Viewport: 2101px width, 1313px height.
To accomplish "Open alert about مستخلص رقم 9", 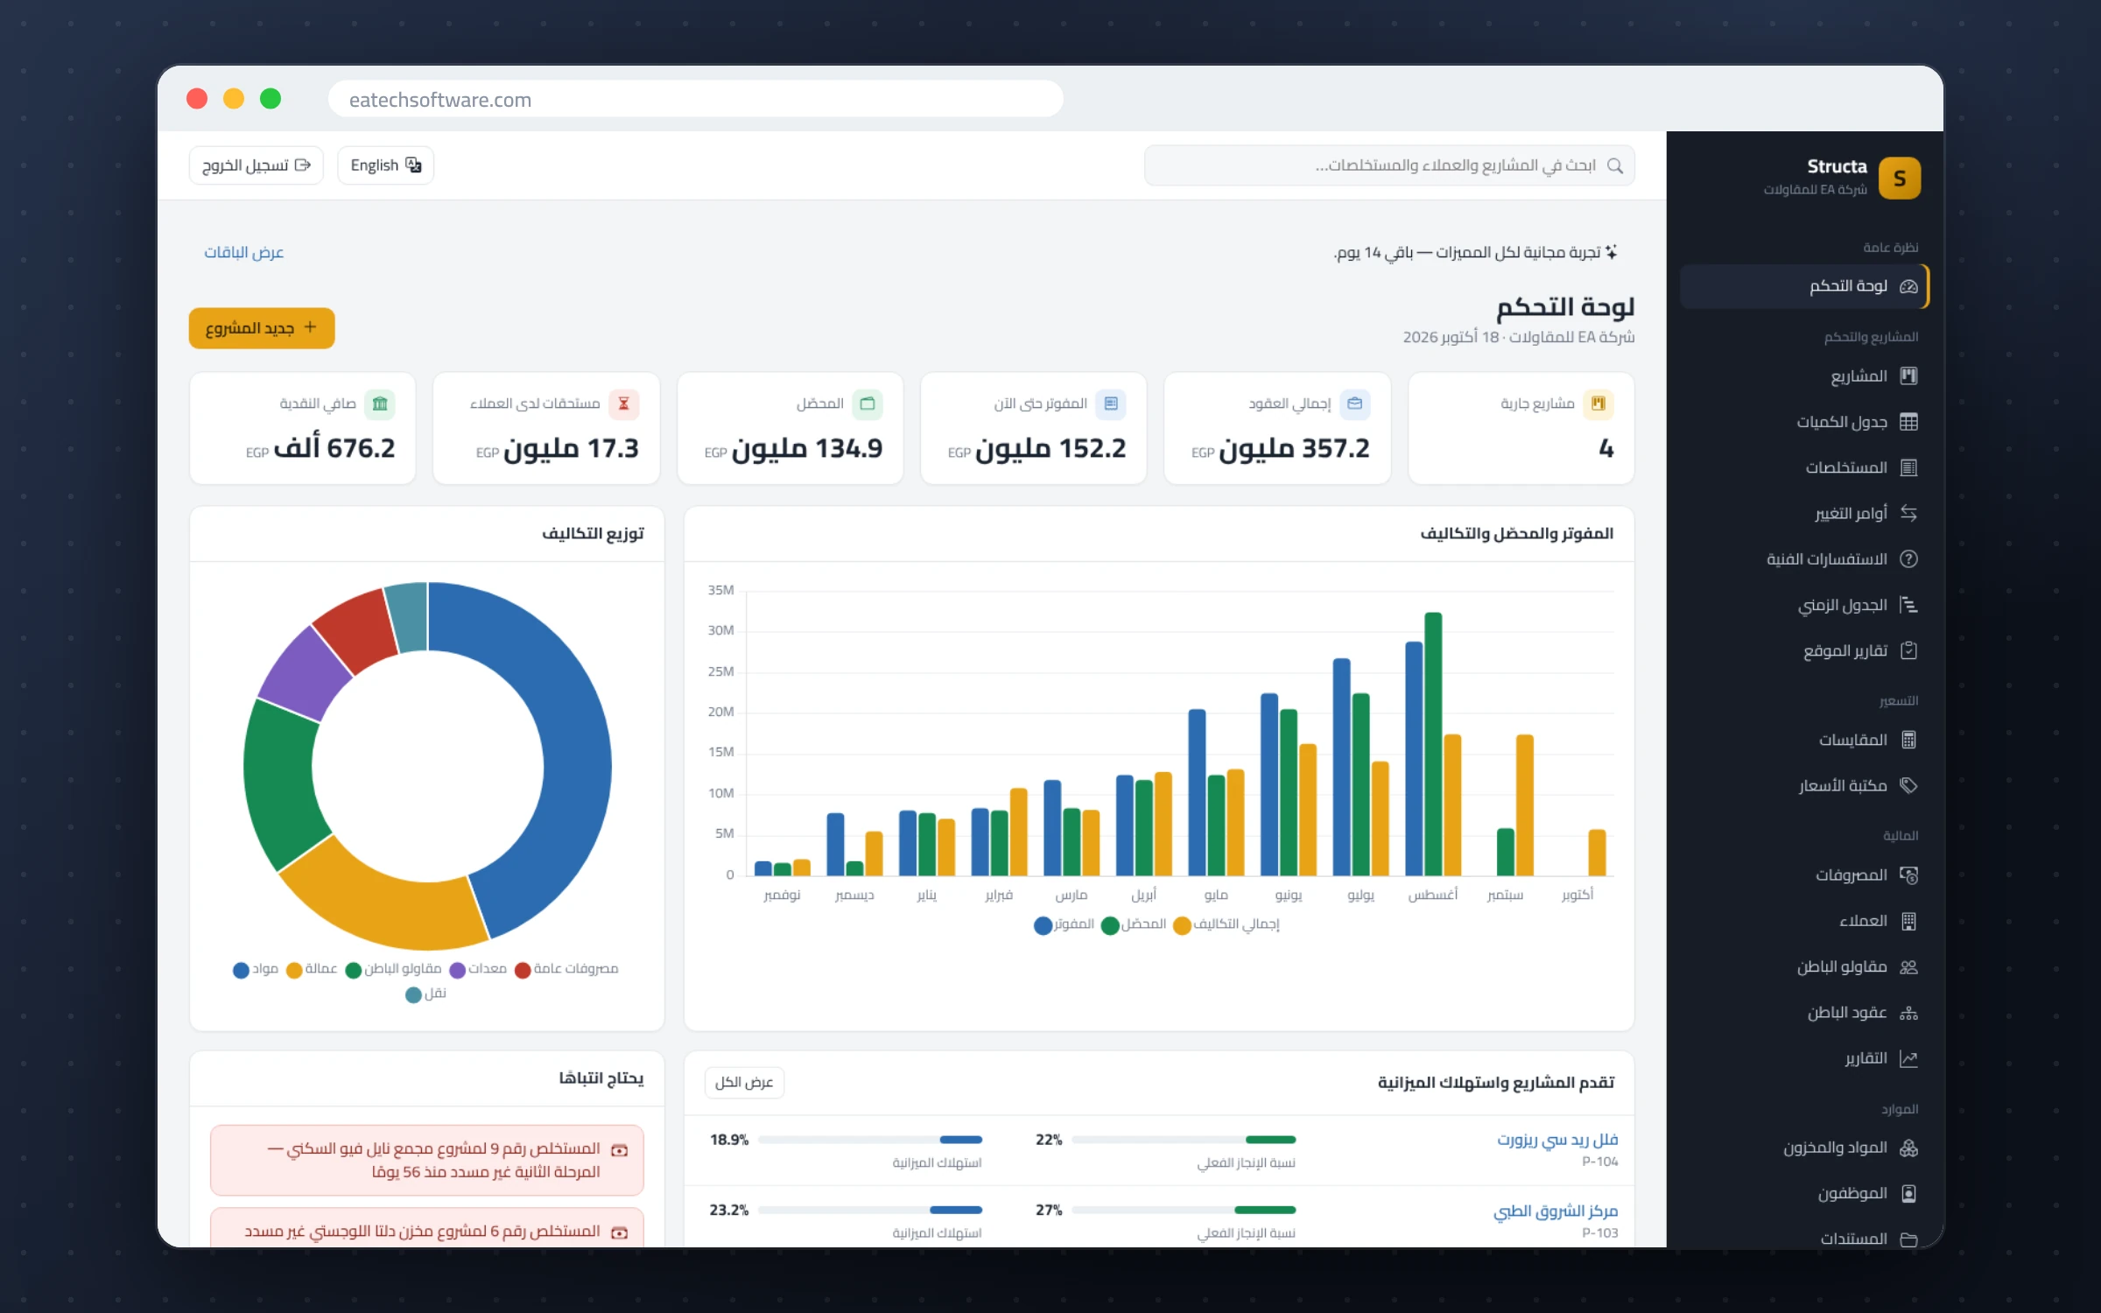I will click(x=427, y=1160).
